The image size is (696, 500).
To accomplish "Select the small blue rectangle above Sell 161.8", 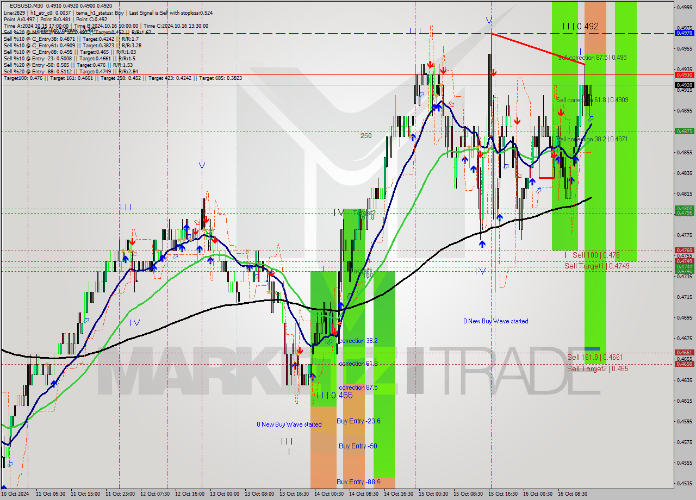I will point(592,348).
